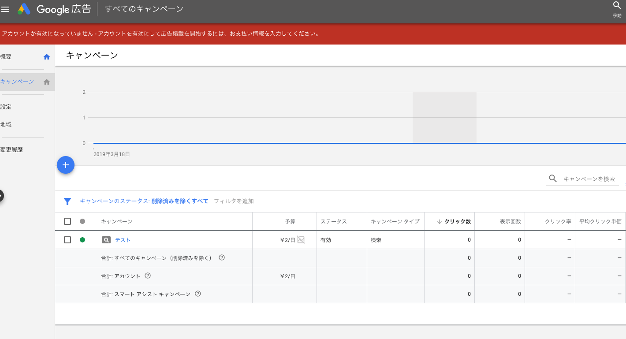This screenshot has height=339, width=626.
Task: Open 地域 in the sidebar
Action: point(6,124)
